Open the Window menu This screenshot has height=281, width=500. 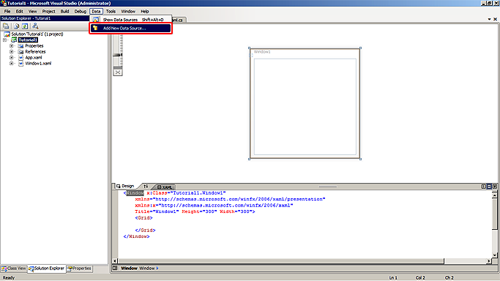pyautogui.click(x=128, y=11)
